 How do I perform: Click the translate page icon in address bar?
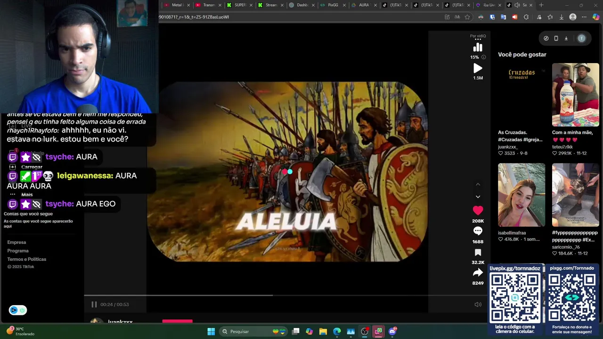[x=457, y=17]
